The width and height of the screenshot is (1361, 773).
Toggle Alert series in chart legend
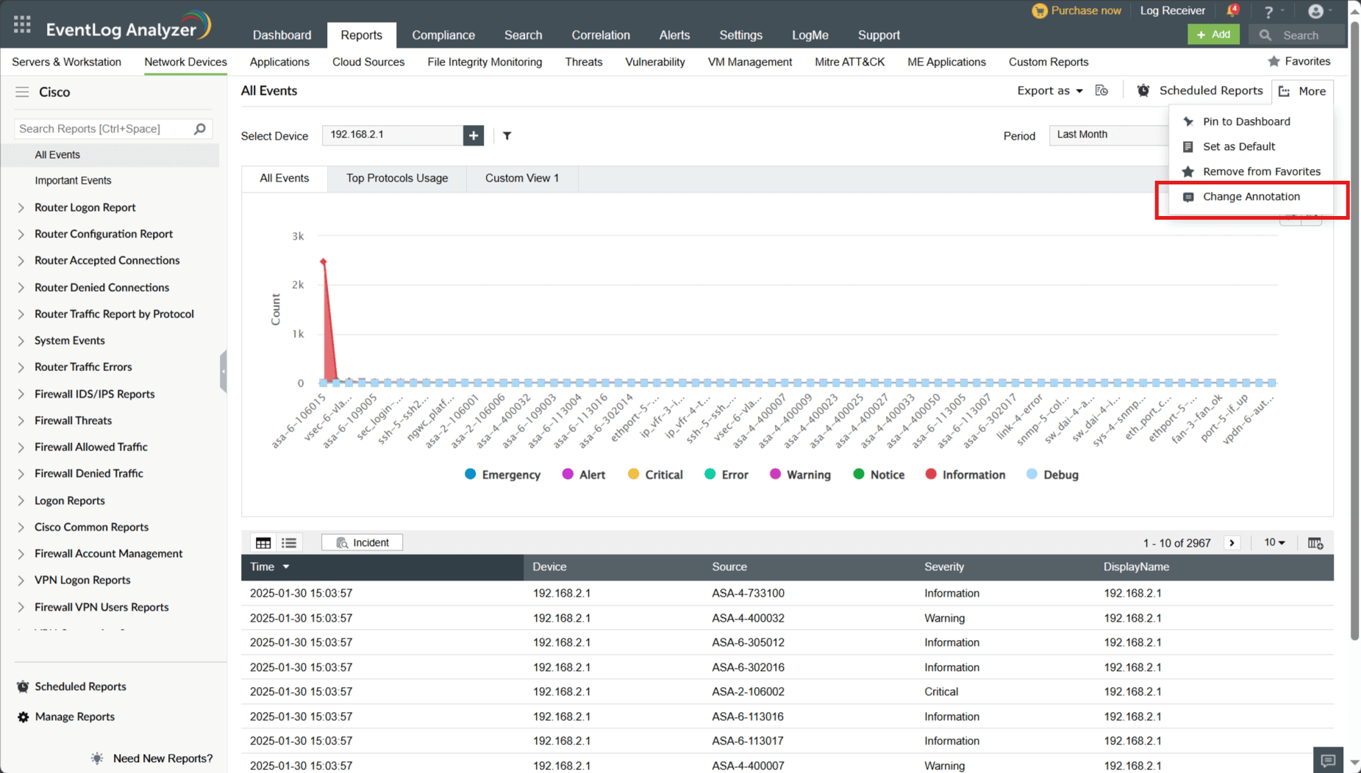[x=584, y=475]
